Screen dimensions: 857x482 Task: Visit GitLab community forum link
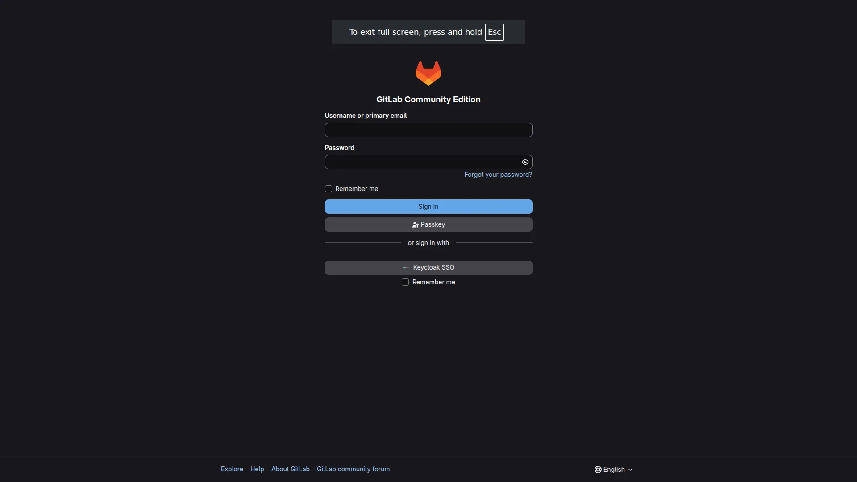pos(354,469)
